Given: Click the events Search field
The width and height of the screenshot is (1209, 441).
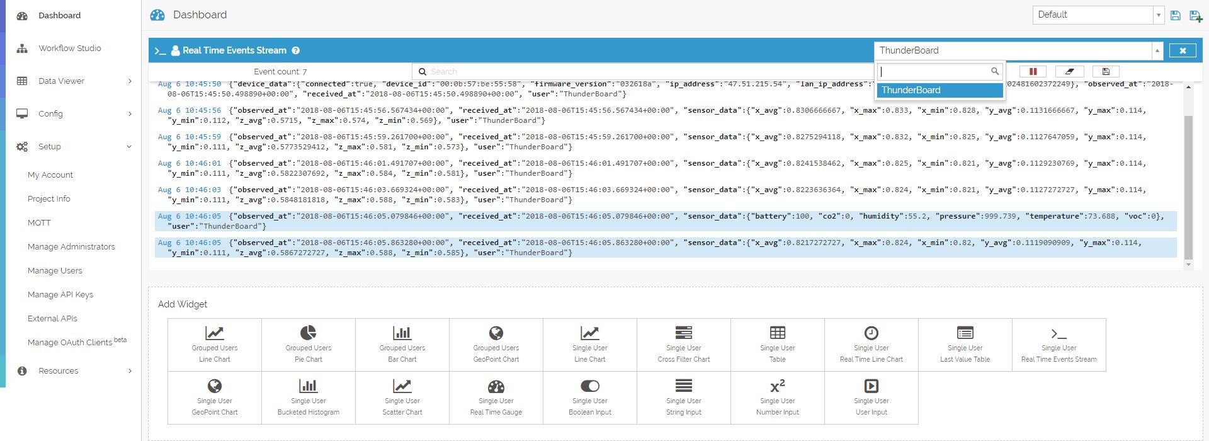Looking at the screenshot, I should [x=630, y=71].
